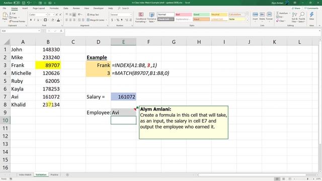Toggle Bold formatting
322x181 pixels.
coord(31,20)
